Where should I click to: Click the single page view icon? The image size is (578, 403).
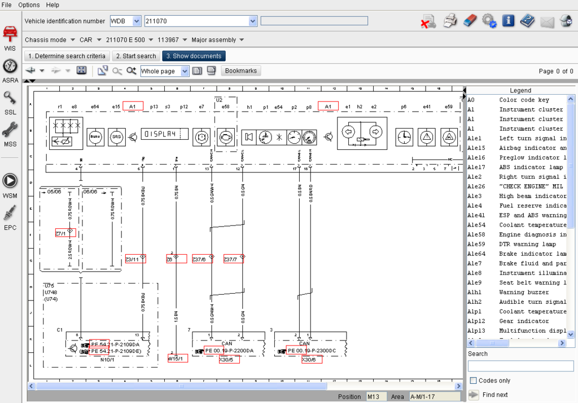tap(197, 70)
